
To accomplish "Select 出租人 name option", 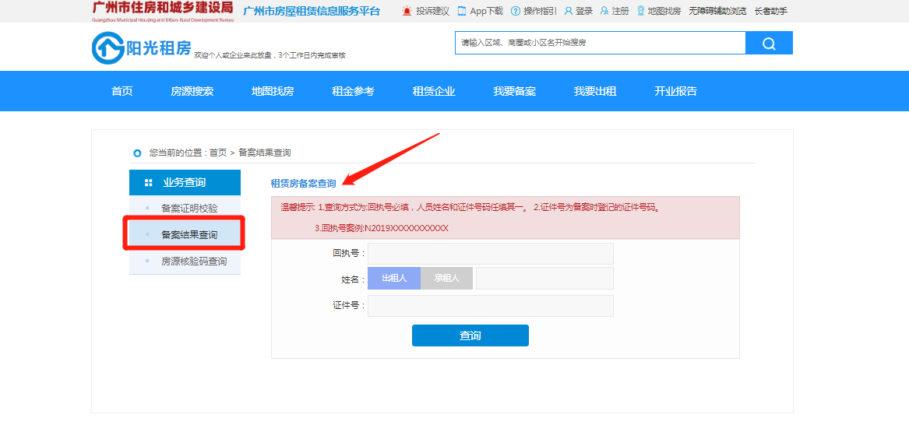I will tap(394, 278).
